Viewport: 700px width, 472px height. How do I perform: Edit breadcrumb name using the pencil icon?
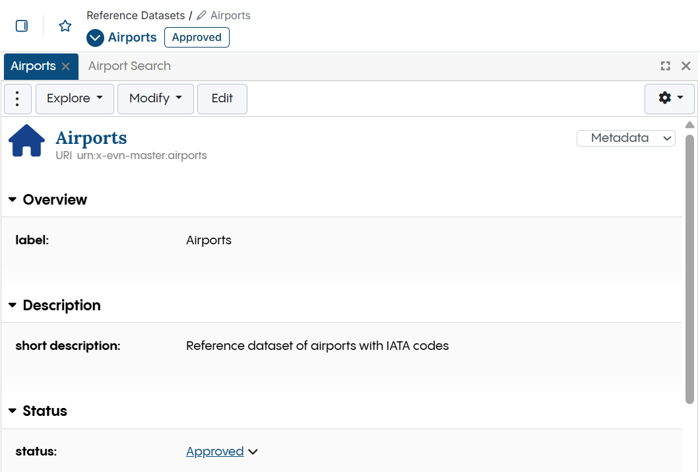[x=201, y=15]
